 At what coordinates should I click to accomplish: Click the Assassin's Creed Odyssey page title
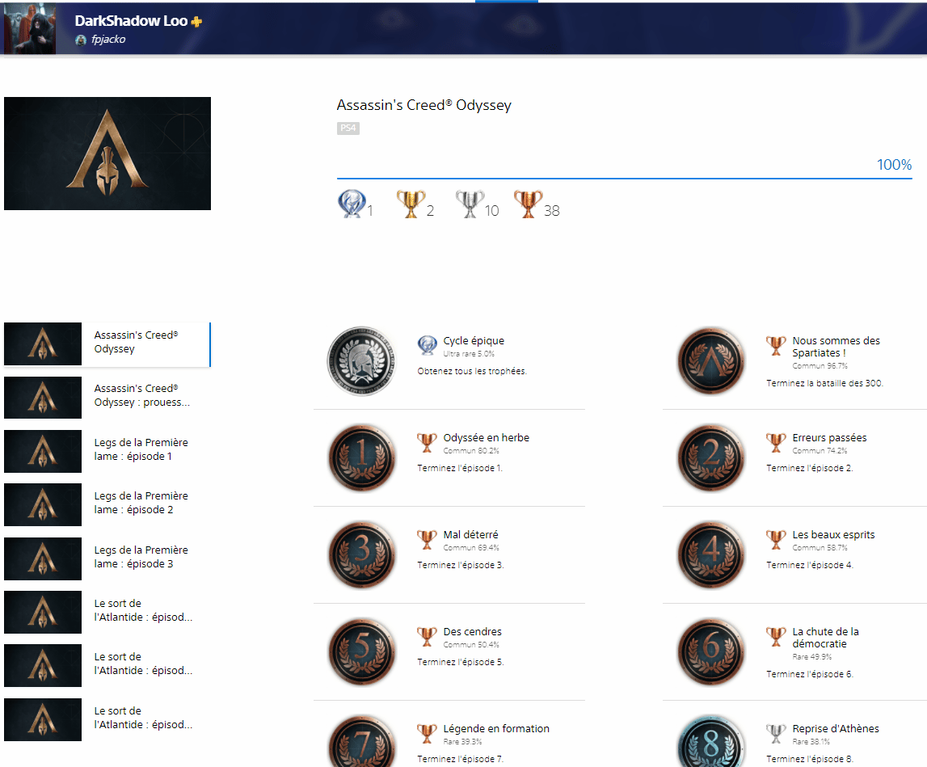click(423, 105)
